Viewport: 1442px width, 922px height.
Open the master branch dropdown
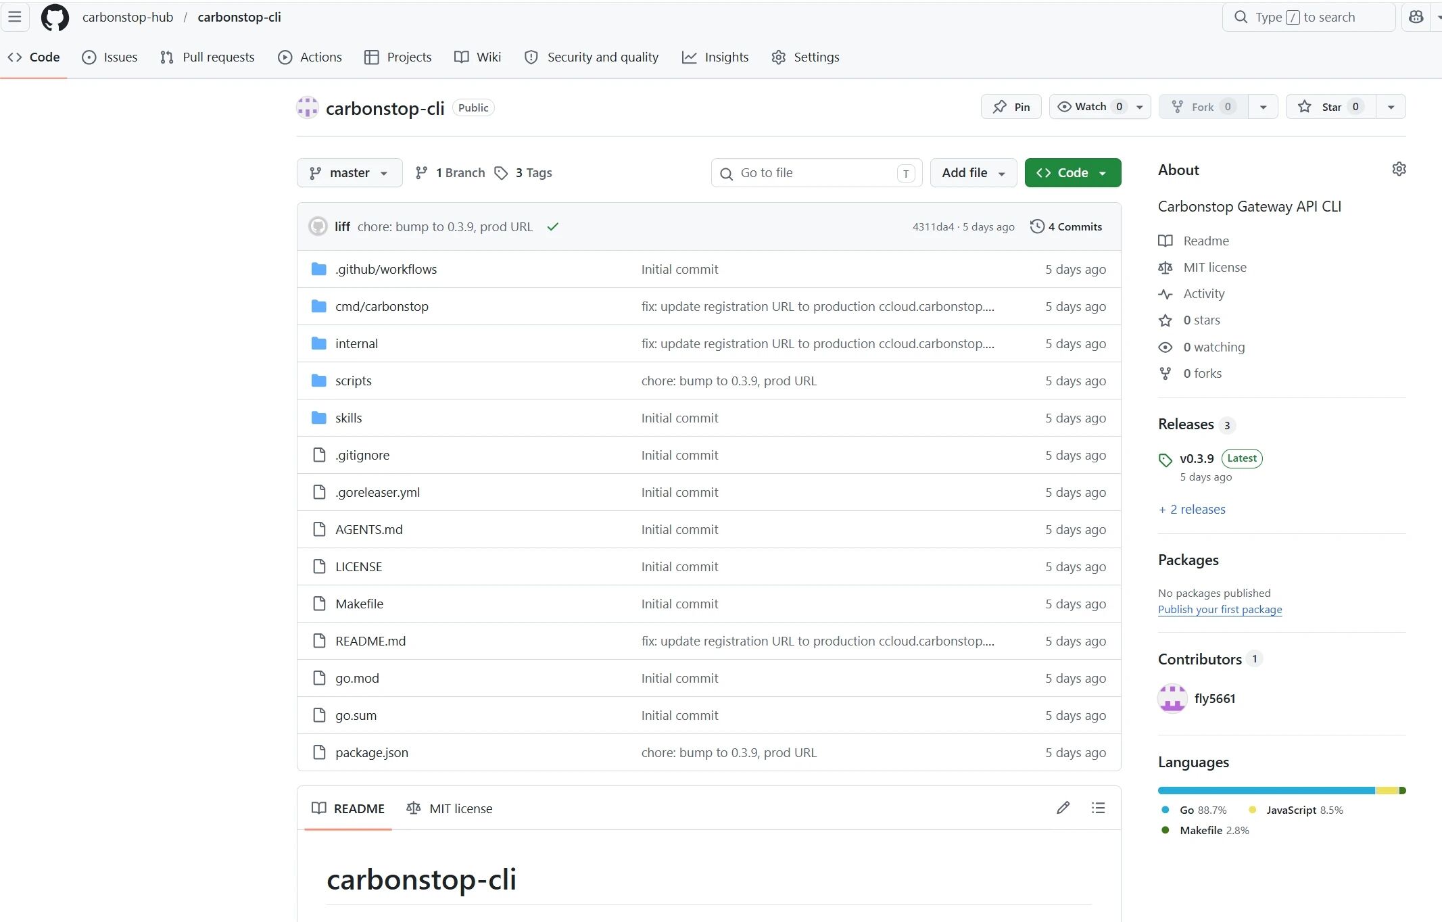(x=350, y=173)
